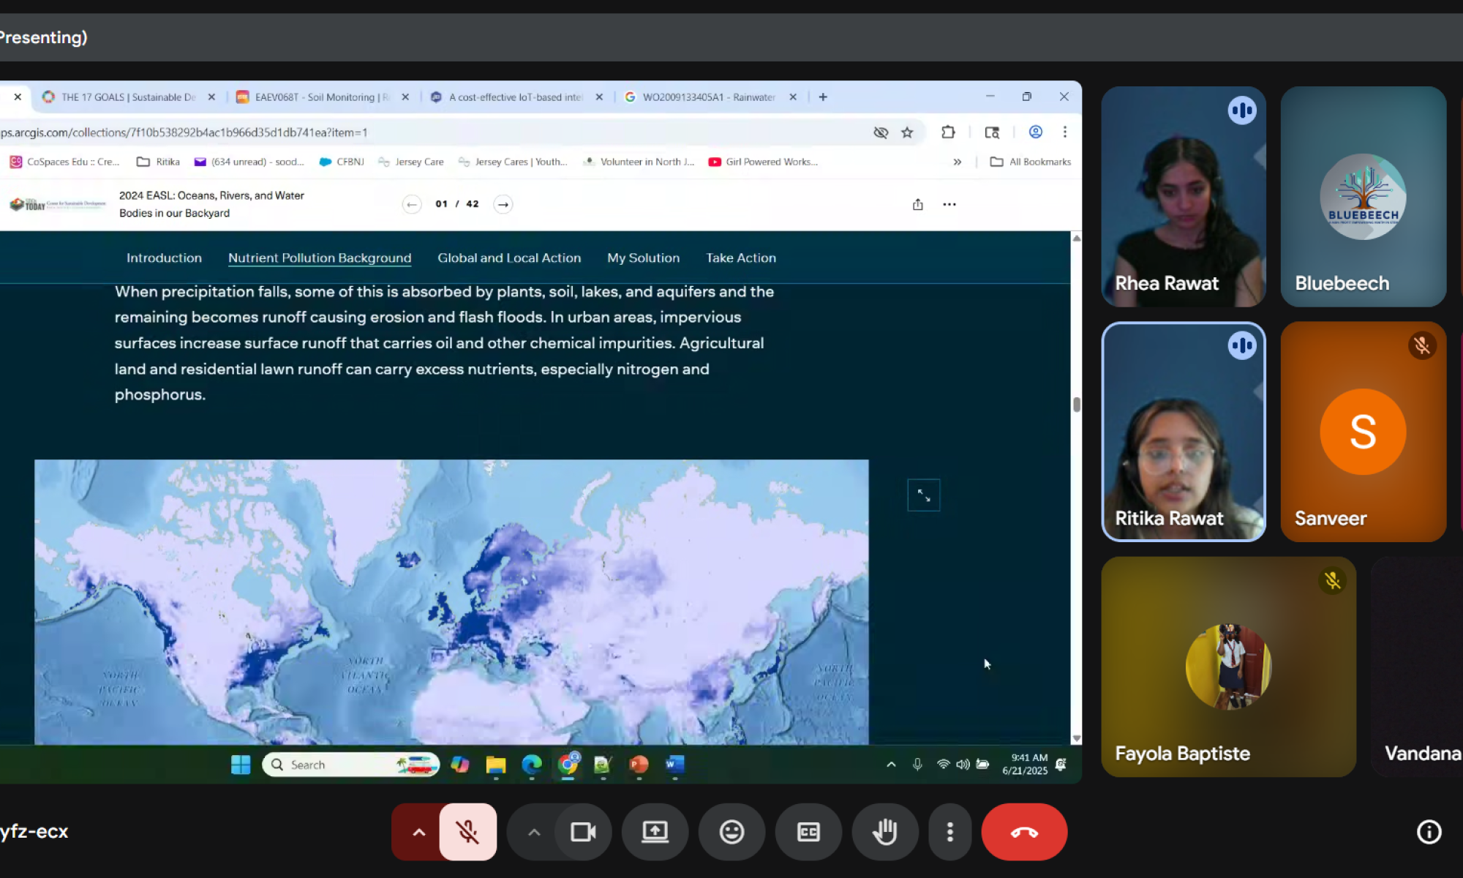Click the share icon in the collection header

click(918, 204)
